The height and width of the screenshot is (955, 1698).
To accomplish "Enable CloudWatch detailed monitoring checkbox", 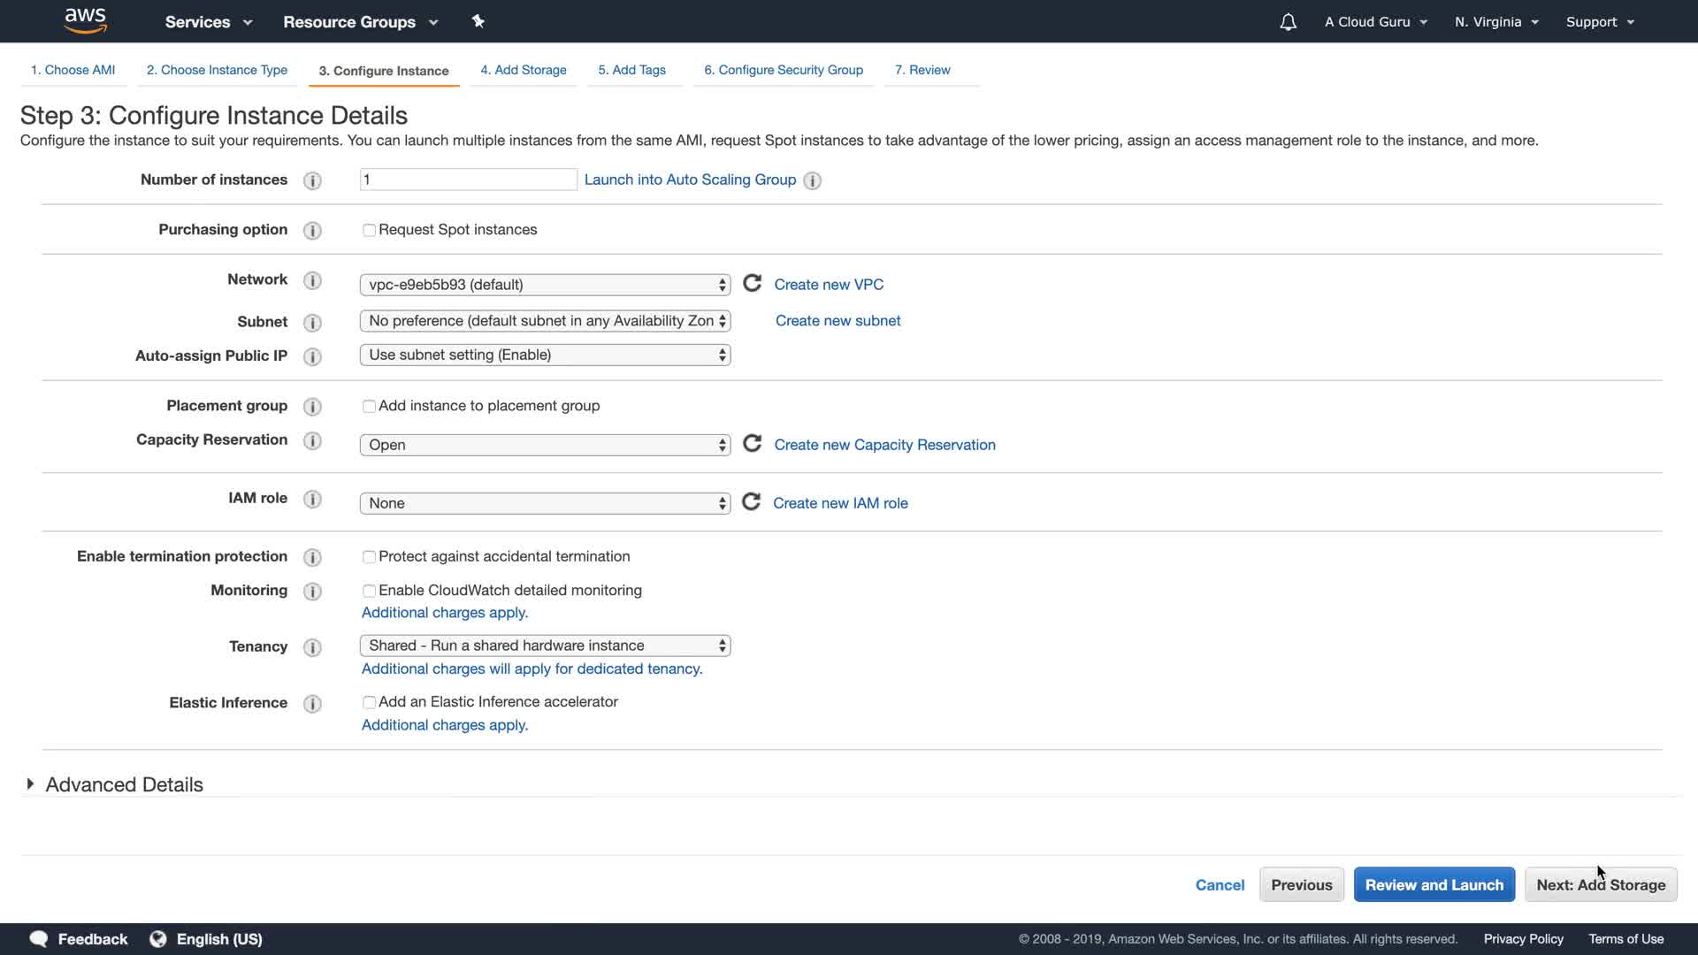I will click(369, 591).
